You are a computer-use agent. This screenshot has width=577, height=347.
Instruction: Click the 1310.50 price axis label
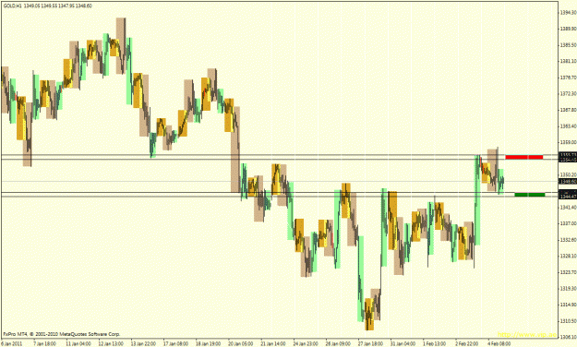(569, 320)
